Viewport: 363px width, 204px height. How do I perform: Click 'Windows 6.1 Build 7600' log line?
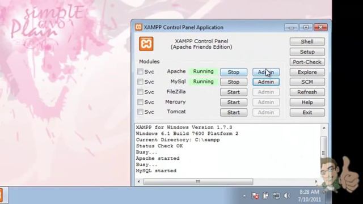[187, 134]
